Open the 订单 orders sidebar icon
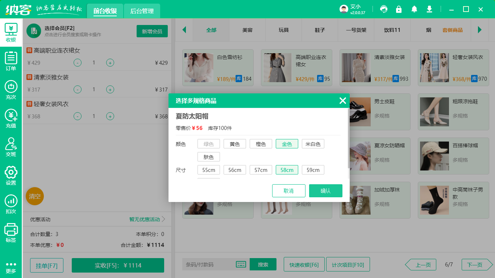Image resolution: width=495 pixels, height=278 pixels. (11, 61)
